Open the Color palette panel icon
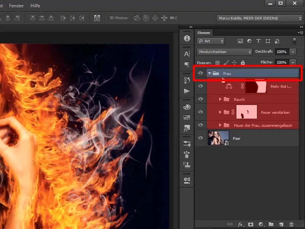 pyautogui.click(x=187, y=107)
